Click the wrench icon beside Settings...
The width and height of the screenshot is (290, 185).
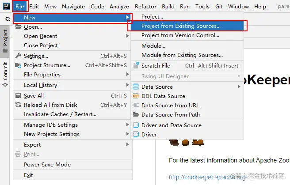[18, 56]
